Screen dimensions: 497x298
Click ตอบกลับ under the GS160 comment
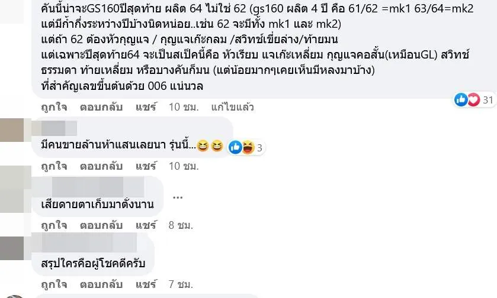101,107
